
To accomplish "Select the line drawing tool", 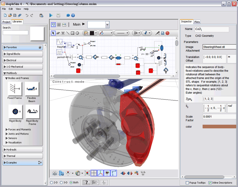I will tap(68, 33).
